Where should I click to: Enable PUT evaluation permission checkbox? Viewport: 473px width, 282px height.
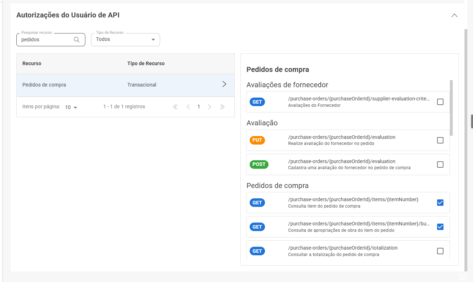[x=440, y=140]
